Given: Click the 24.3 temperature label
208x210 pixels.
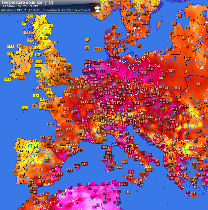Looking at the screenshot, I should coord(78,134).
